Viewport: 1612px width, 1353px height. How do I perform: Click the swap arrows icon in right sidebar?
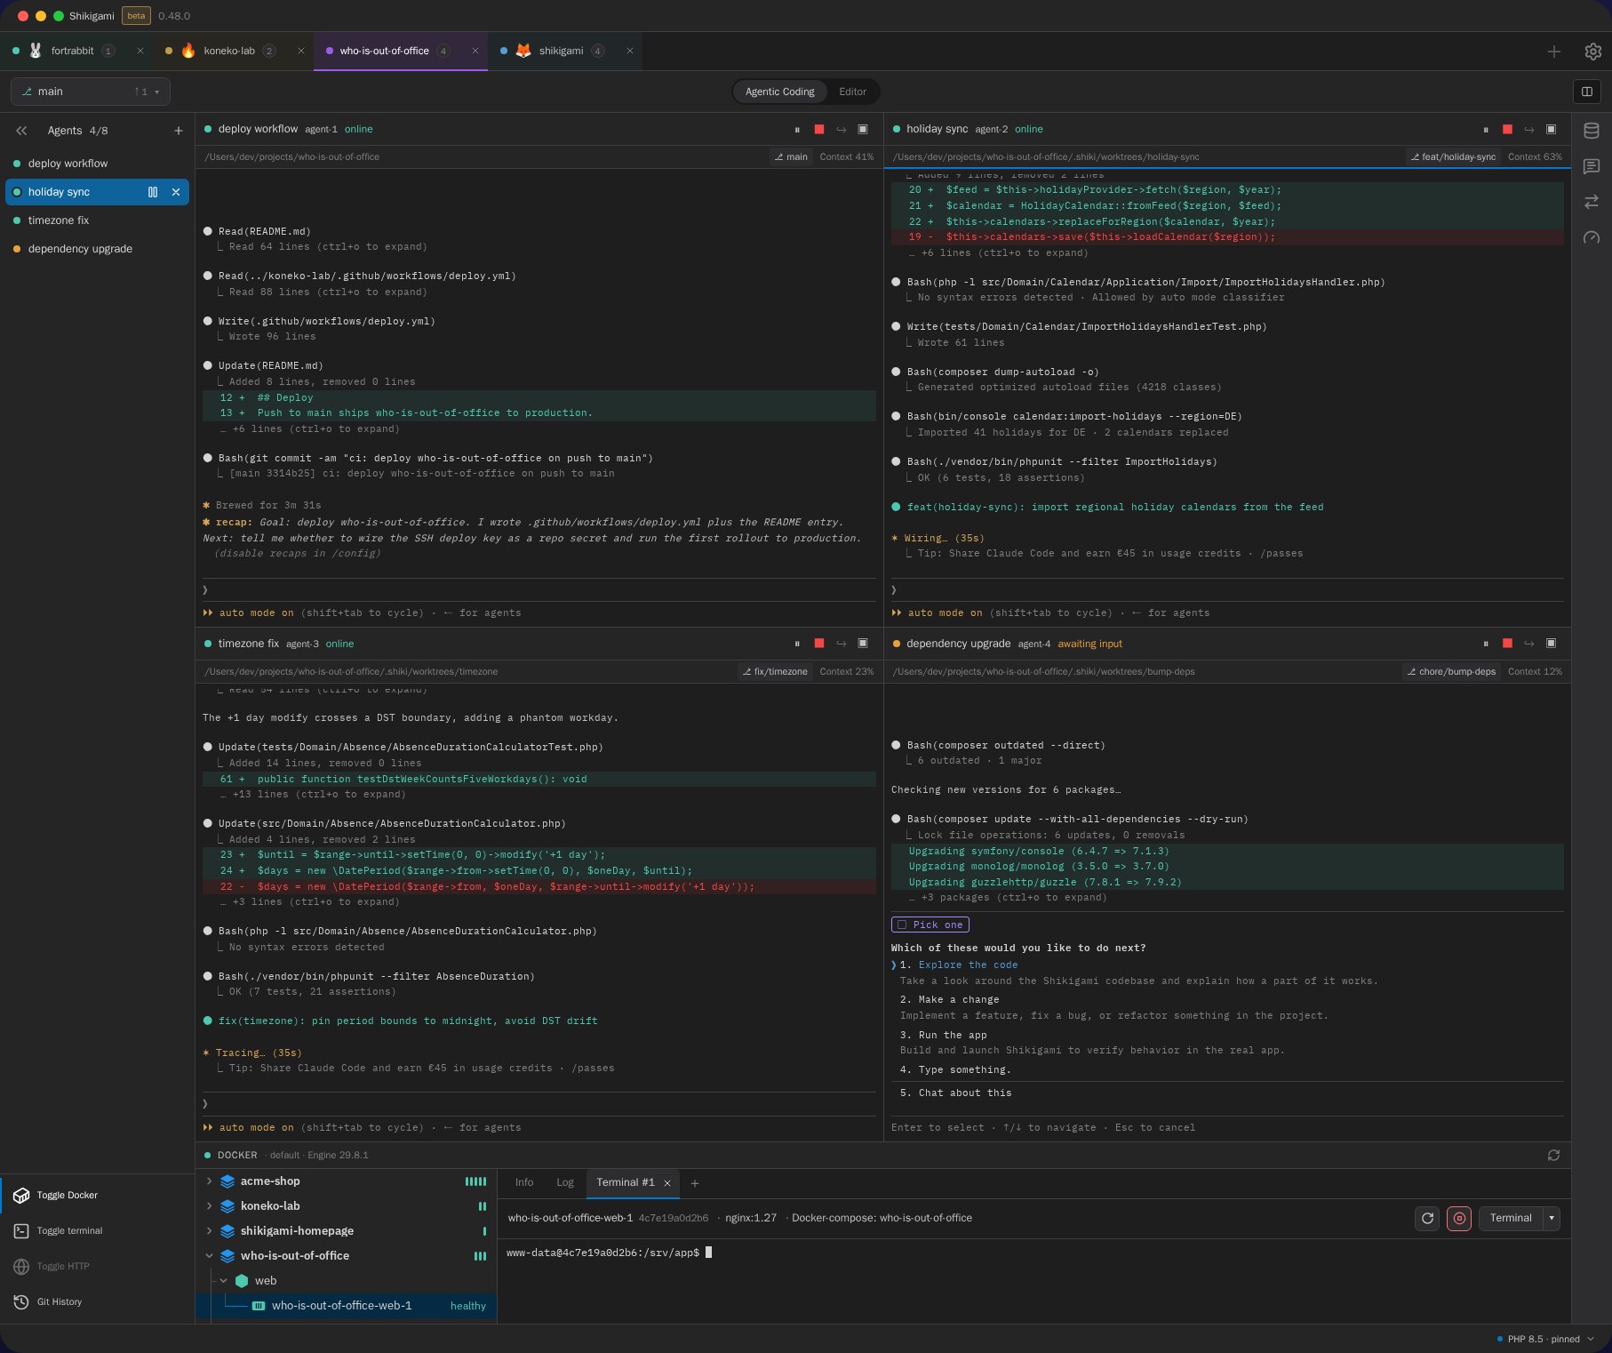pyautogui.click(x=1592, y=202)
